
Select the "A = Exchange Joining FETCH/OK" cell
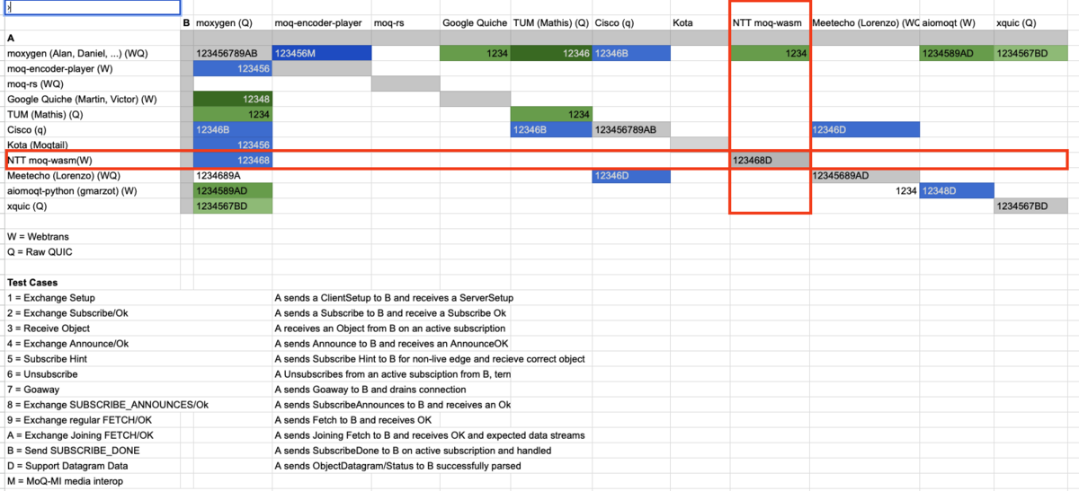coord(92,435)
